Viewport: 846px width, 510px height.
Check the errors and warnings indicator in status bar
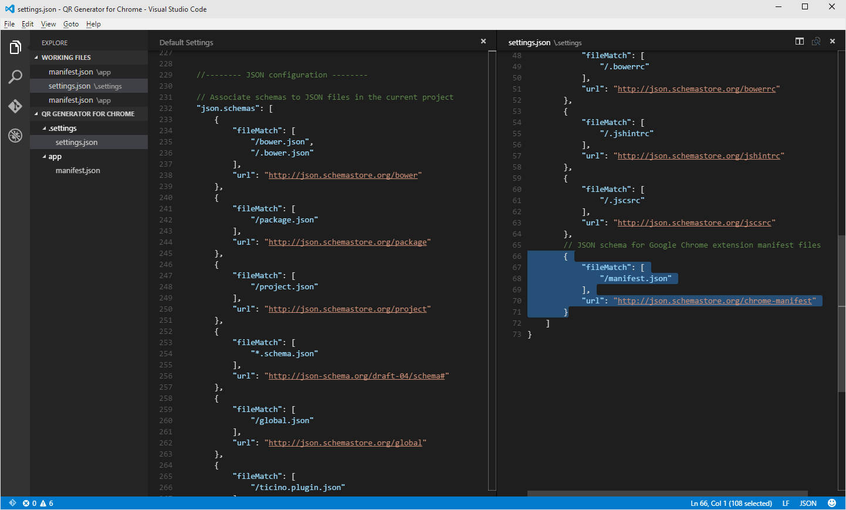36,503
